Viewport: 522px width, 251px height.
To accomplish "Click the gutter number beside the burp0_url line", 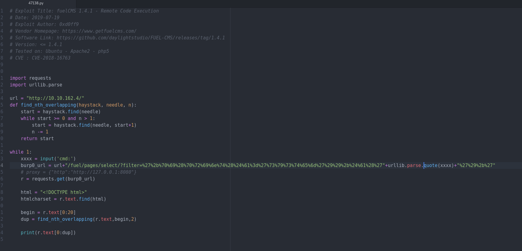I will [2, 166].
